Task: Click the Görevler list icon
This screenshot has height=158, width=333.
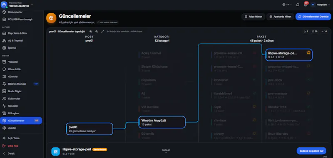Action: click(x=4, y=77)
